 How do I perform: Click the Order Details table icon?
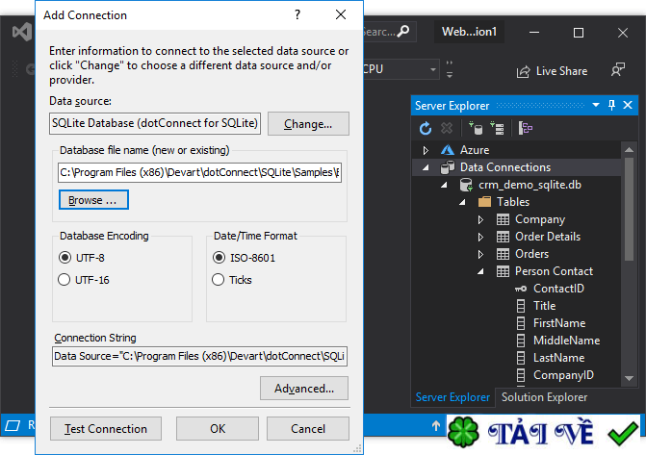tap(503, 237)
